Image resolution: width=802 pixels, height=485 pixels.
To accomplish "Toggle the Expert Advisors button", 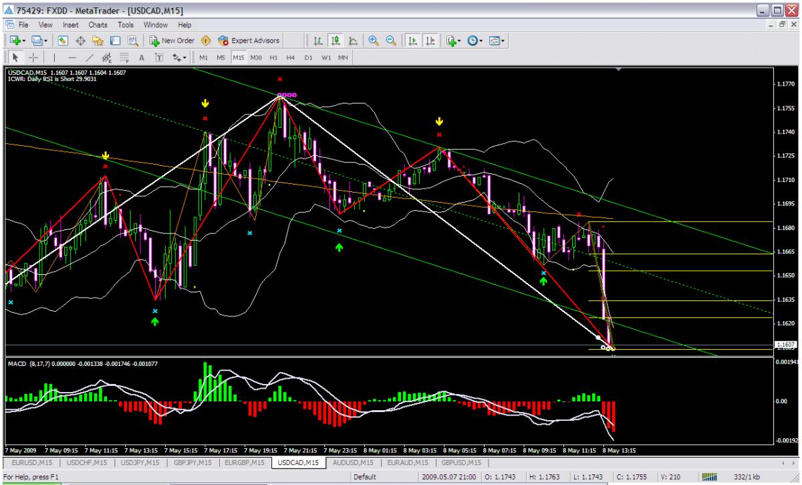I will pyautogui.click(x=249, y=41).
